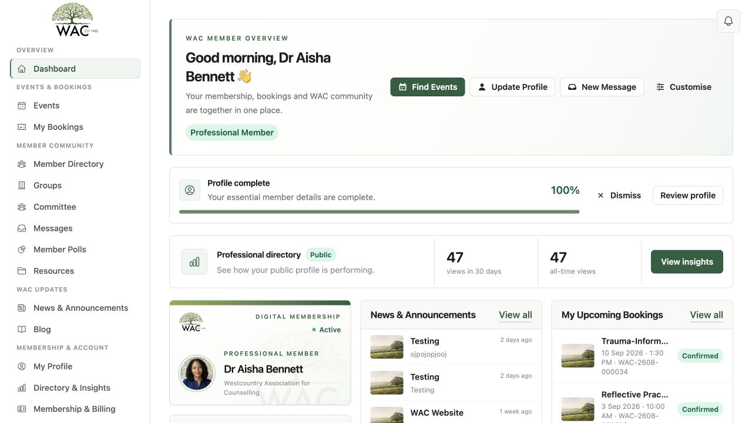Click the notification bell icon
752x423 pixels.
728,21
